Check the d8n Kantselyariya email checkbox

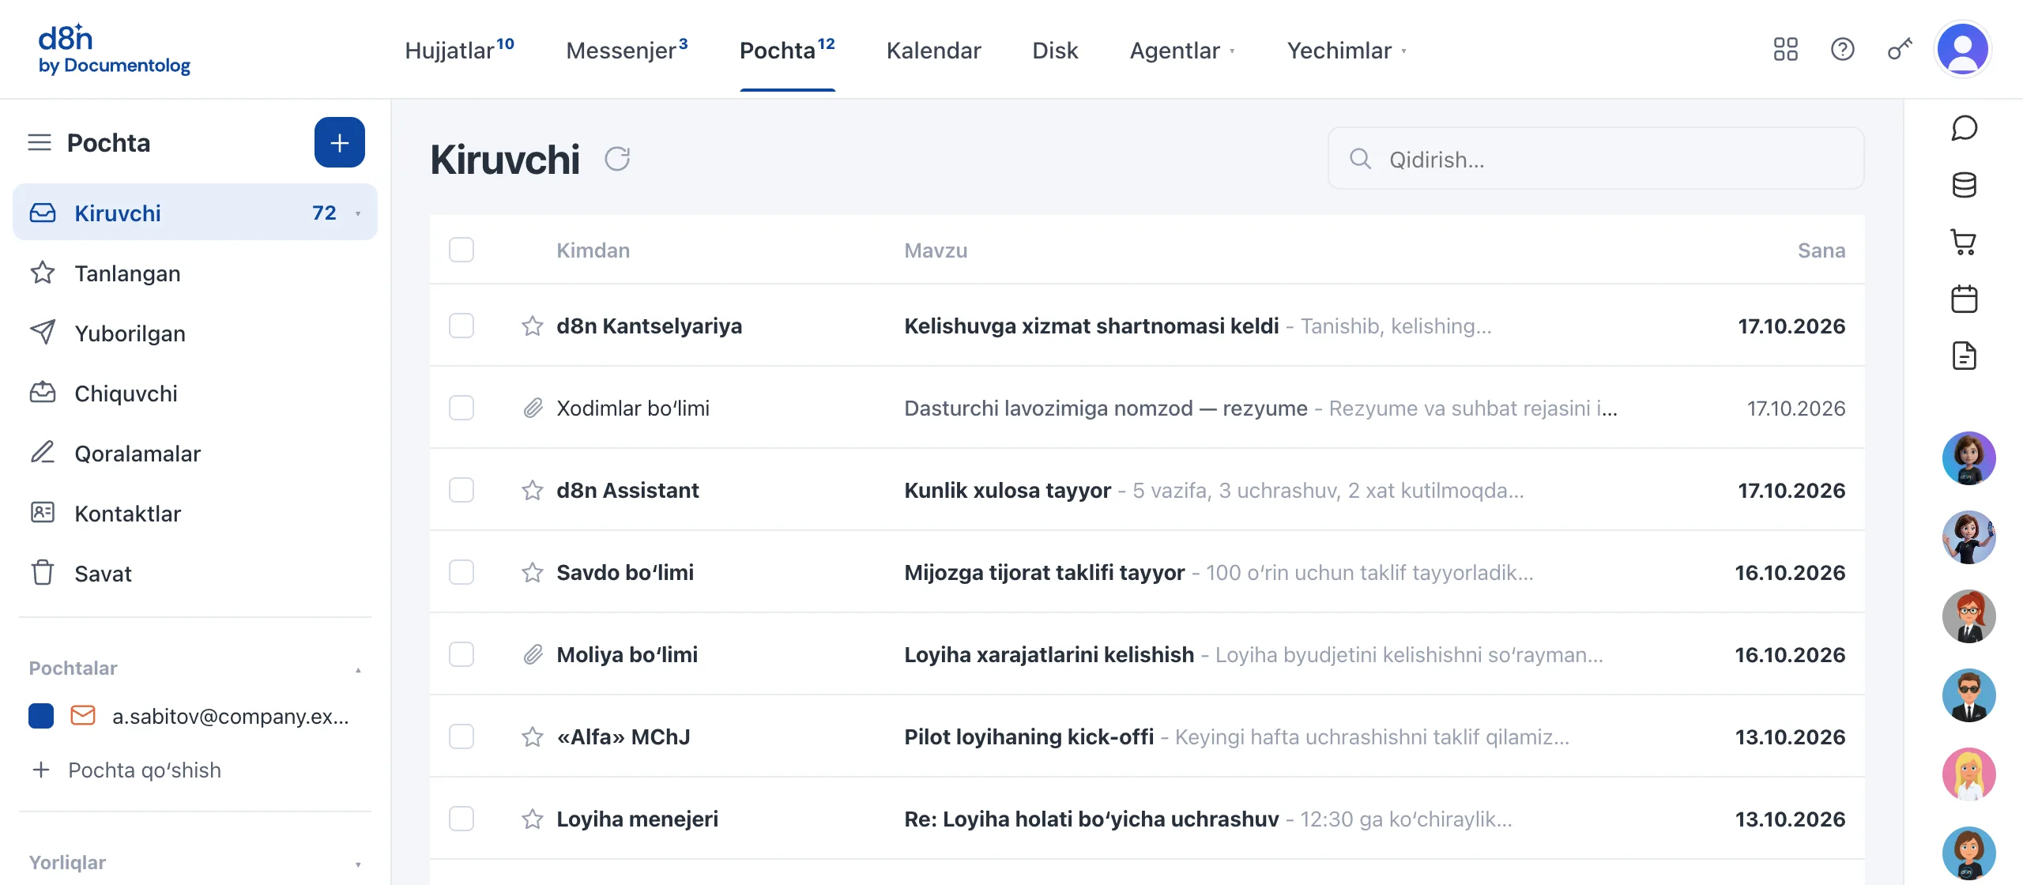(461, 326)
